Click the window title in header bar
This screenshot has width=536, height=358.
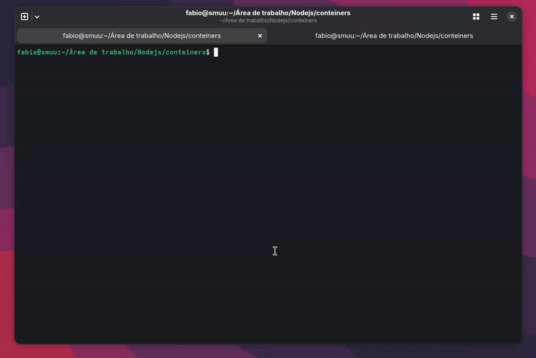(268, 13)
